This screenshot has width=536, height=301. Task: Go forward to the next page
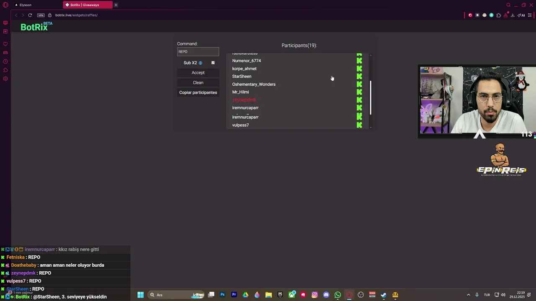pyautogui.click(x=23, y=15)
